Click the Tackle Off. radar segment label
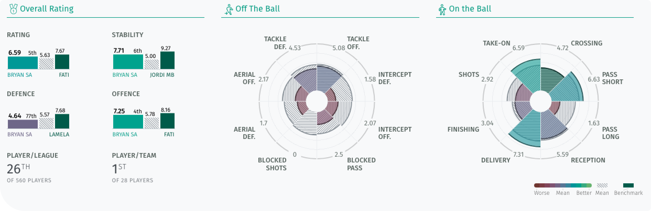 tap(358, 43)
